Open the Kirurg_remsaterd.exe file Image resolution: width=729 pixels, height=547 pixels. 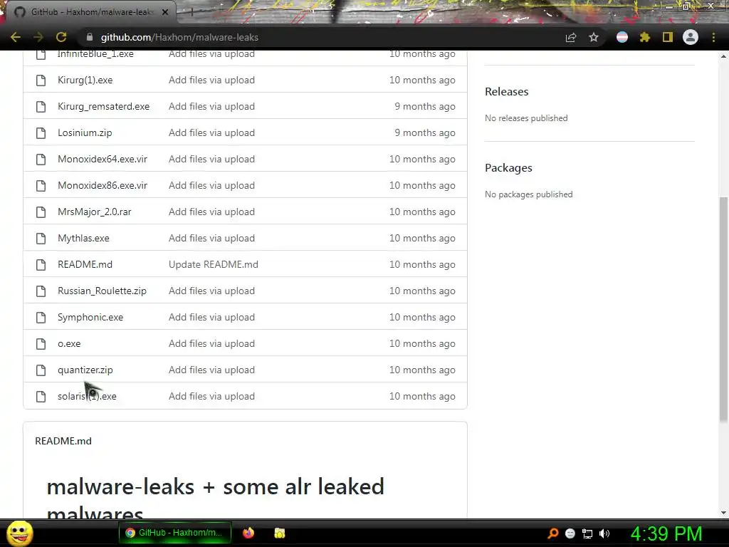click(x=104, y=107)
